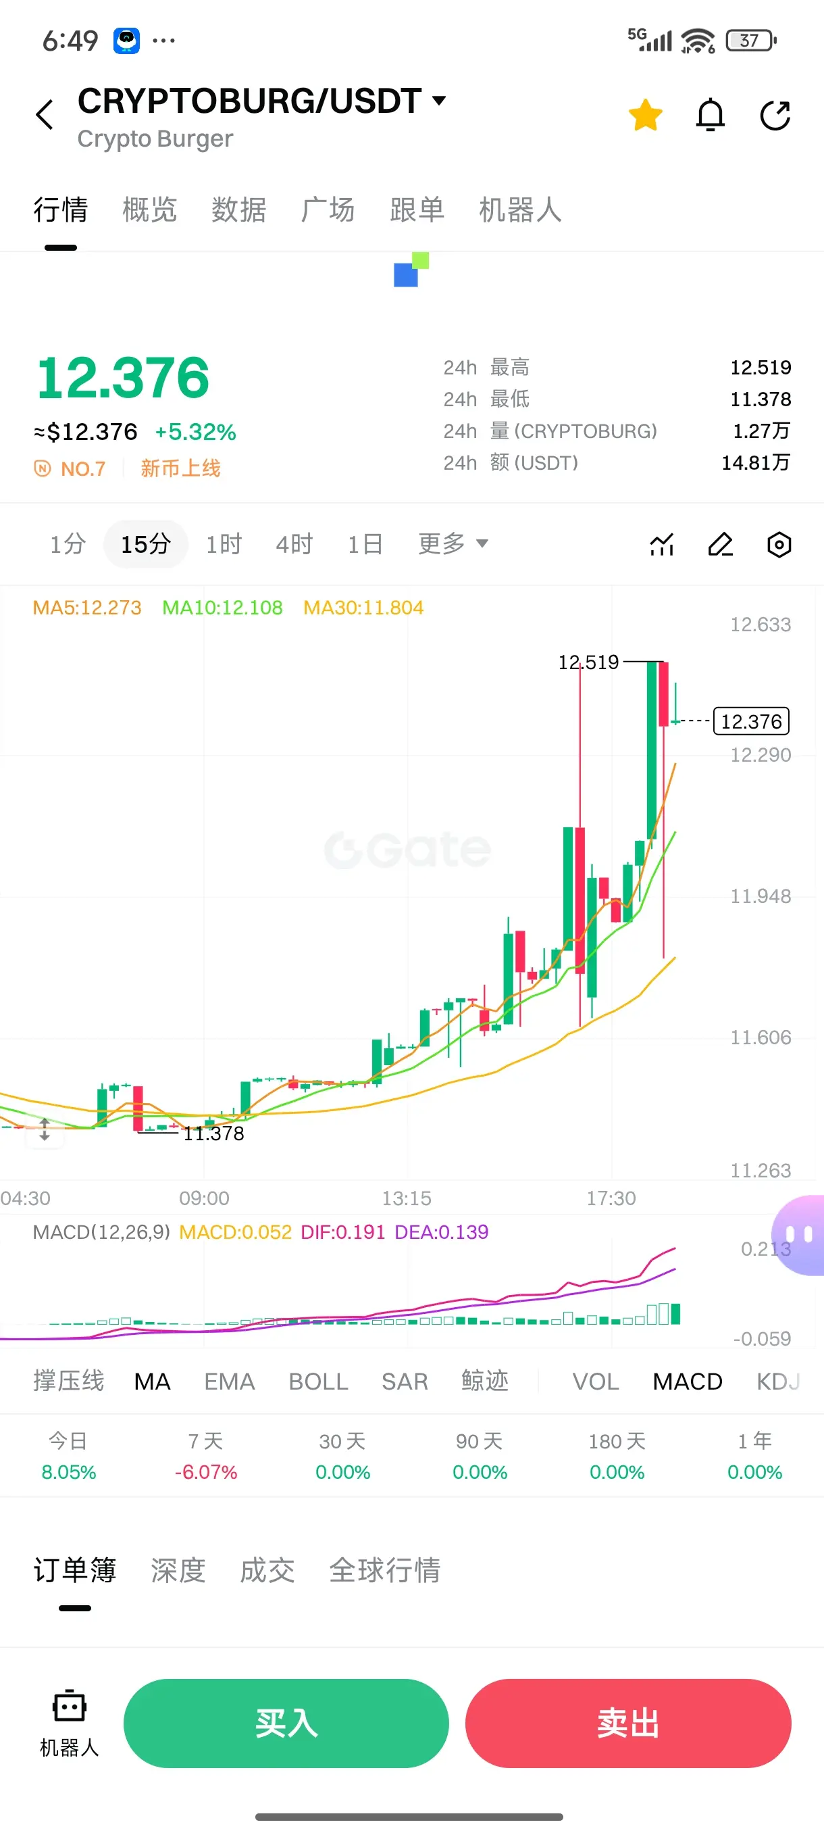Open the drawing pencil tool
The height and width of the screenshot is (1833, 824).
pos(721,545)
